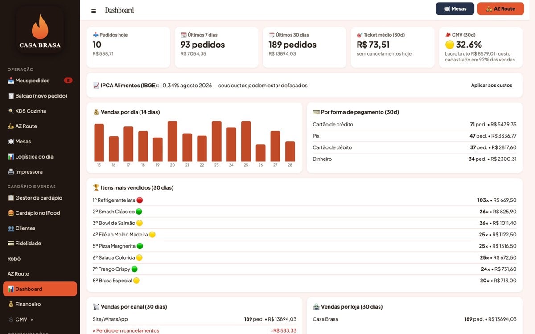535x334 pixels.
Task: Open Financeiro sidebar item
Action: (40, 304)
